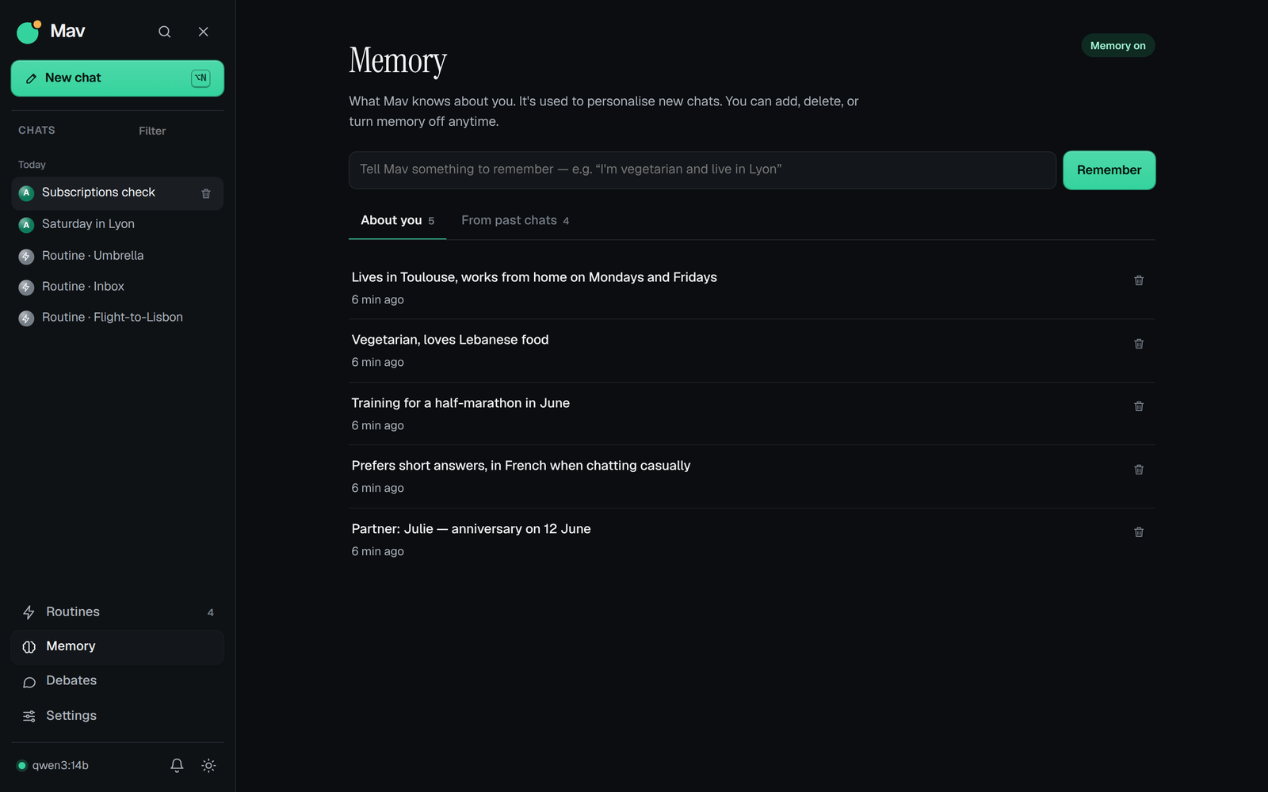The width and height of the screenshot is (1268, 792).
Task: Delete the Subscriptions check chat
Action: [206, 193]
